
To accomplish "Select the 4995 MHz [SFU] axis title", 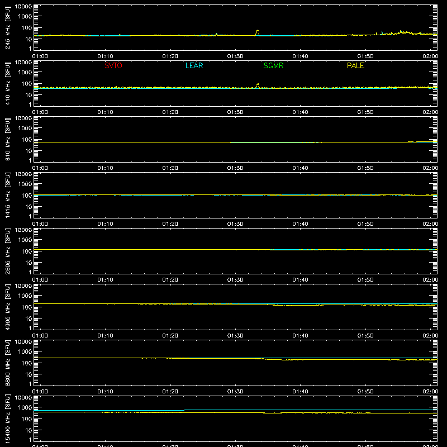I will tap(7, 307).
